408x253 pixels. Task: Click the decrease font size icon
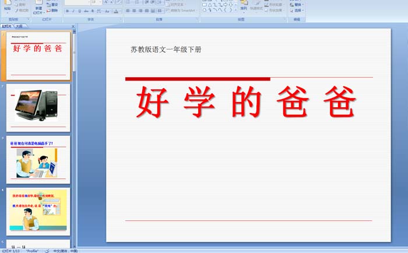[112, 2]
